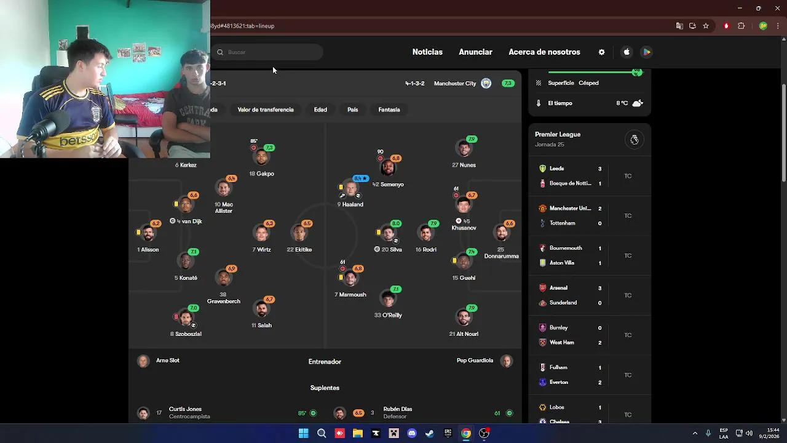Open the Premier League Jornada 25 header
This screenshot has width=787, height=443.
589,139
